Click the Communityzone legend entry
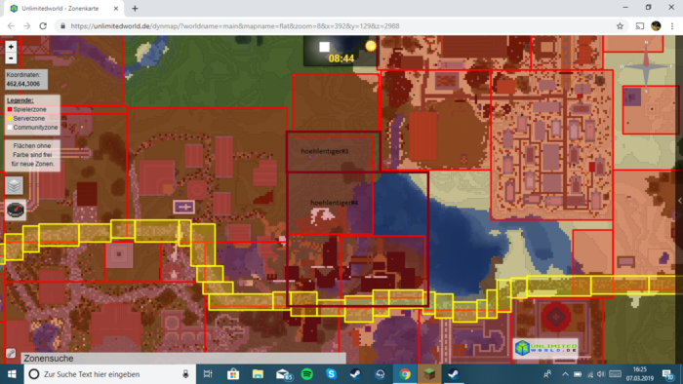This screenshot has height=384, width=683. 32,128
